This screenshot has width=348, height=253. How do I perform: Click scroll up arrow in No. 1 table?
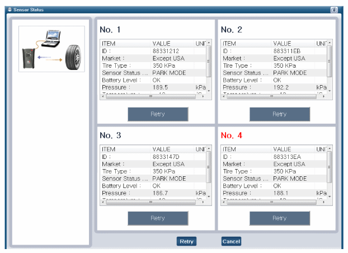pyautogui.click(x=209, y=43)
